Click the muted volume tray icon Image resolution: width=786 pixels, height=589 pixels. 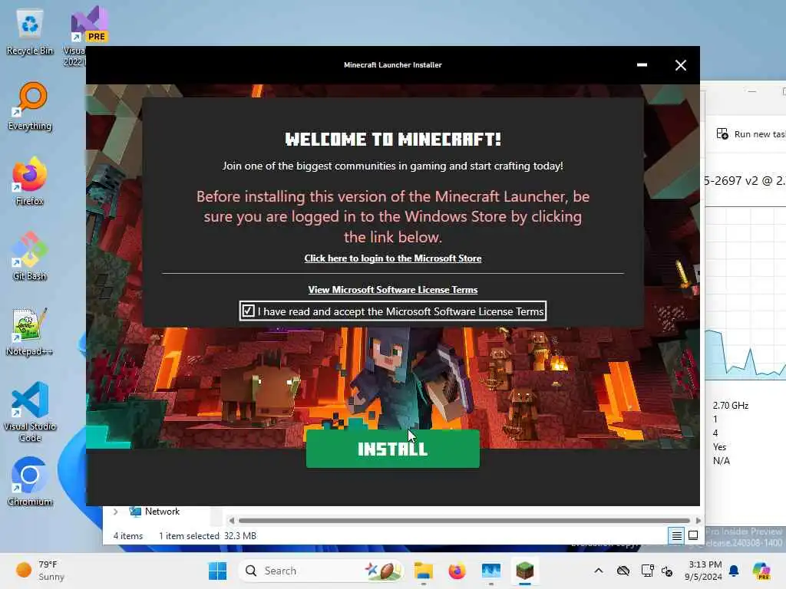667,571
